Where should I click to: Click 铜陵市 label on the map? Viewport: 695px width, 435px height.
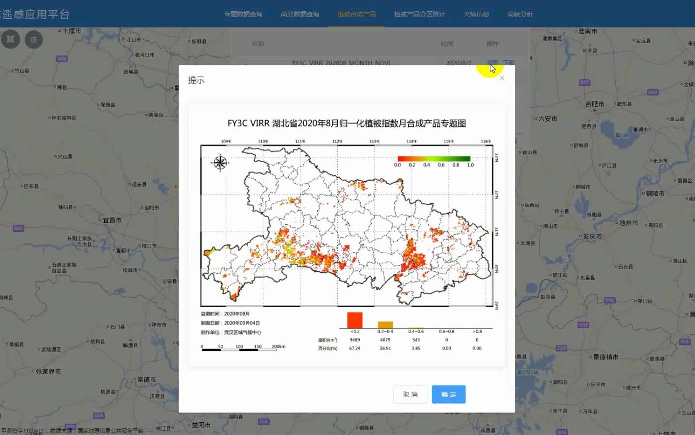pos(655,193)
